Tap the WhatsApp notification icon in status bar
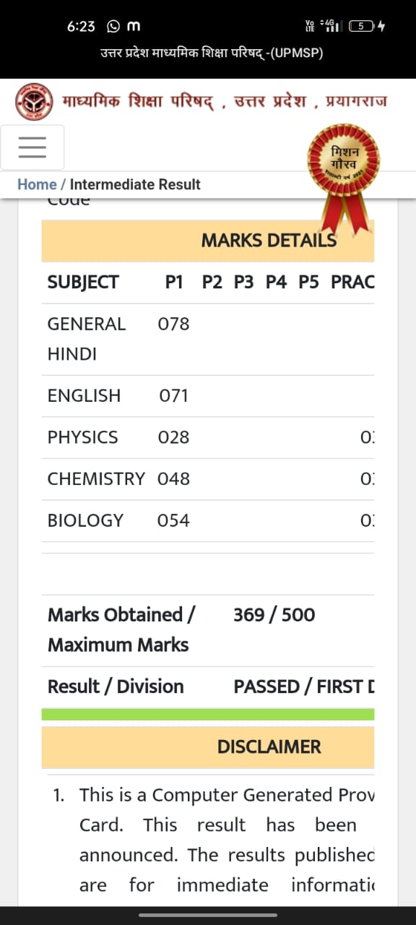 [x=113, y=26]
